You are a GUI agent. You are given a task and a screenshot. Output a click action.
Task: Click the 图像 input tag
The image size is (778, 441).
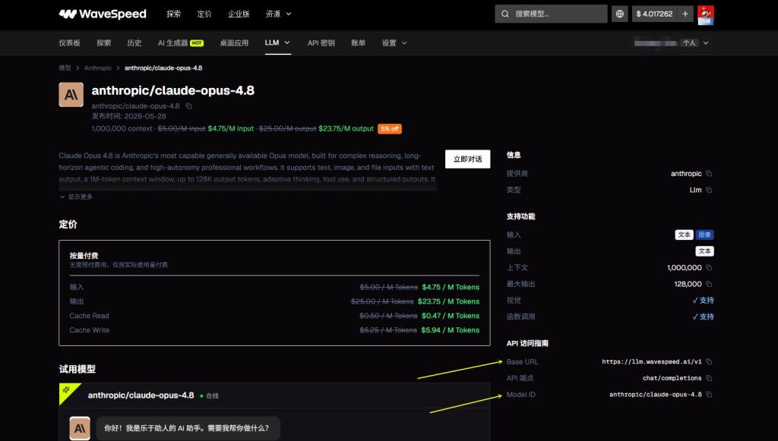pos(704,235)
